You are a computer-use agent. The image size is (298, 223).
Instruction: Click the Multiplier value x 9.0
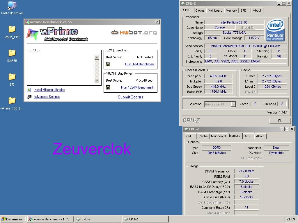point(218,81)
